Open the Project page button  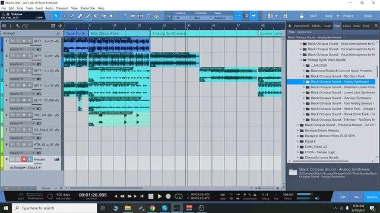[348, 16]
